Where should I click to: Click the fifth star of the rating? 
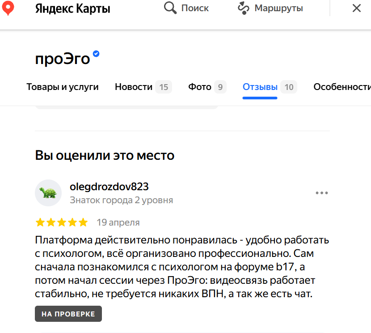click(x=83, y=222)
